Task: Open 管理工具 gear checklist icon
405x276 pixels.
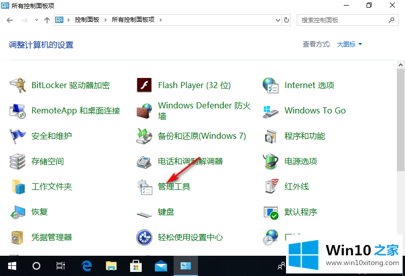Action: [145, 187]
